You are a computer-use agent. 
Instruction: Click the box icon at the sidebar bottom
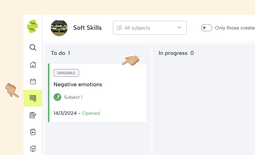click(x=33, y=148)
